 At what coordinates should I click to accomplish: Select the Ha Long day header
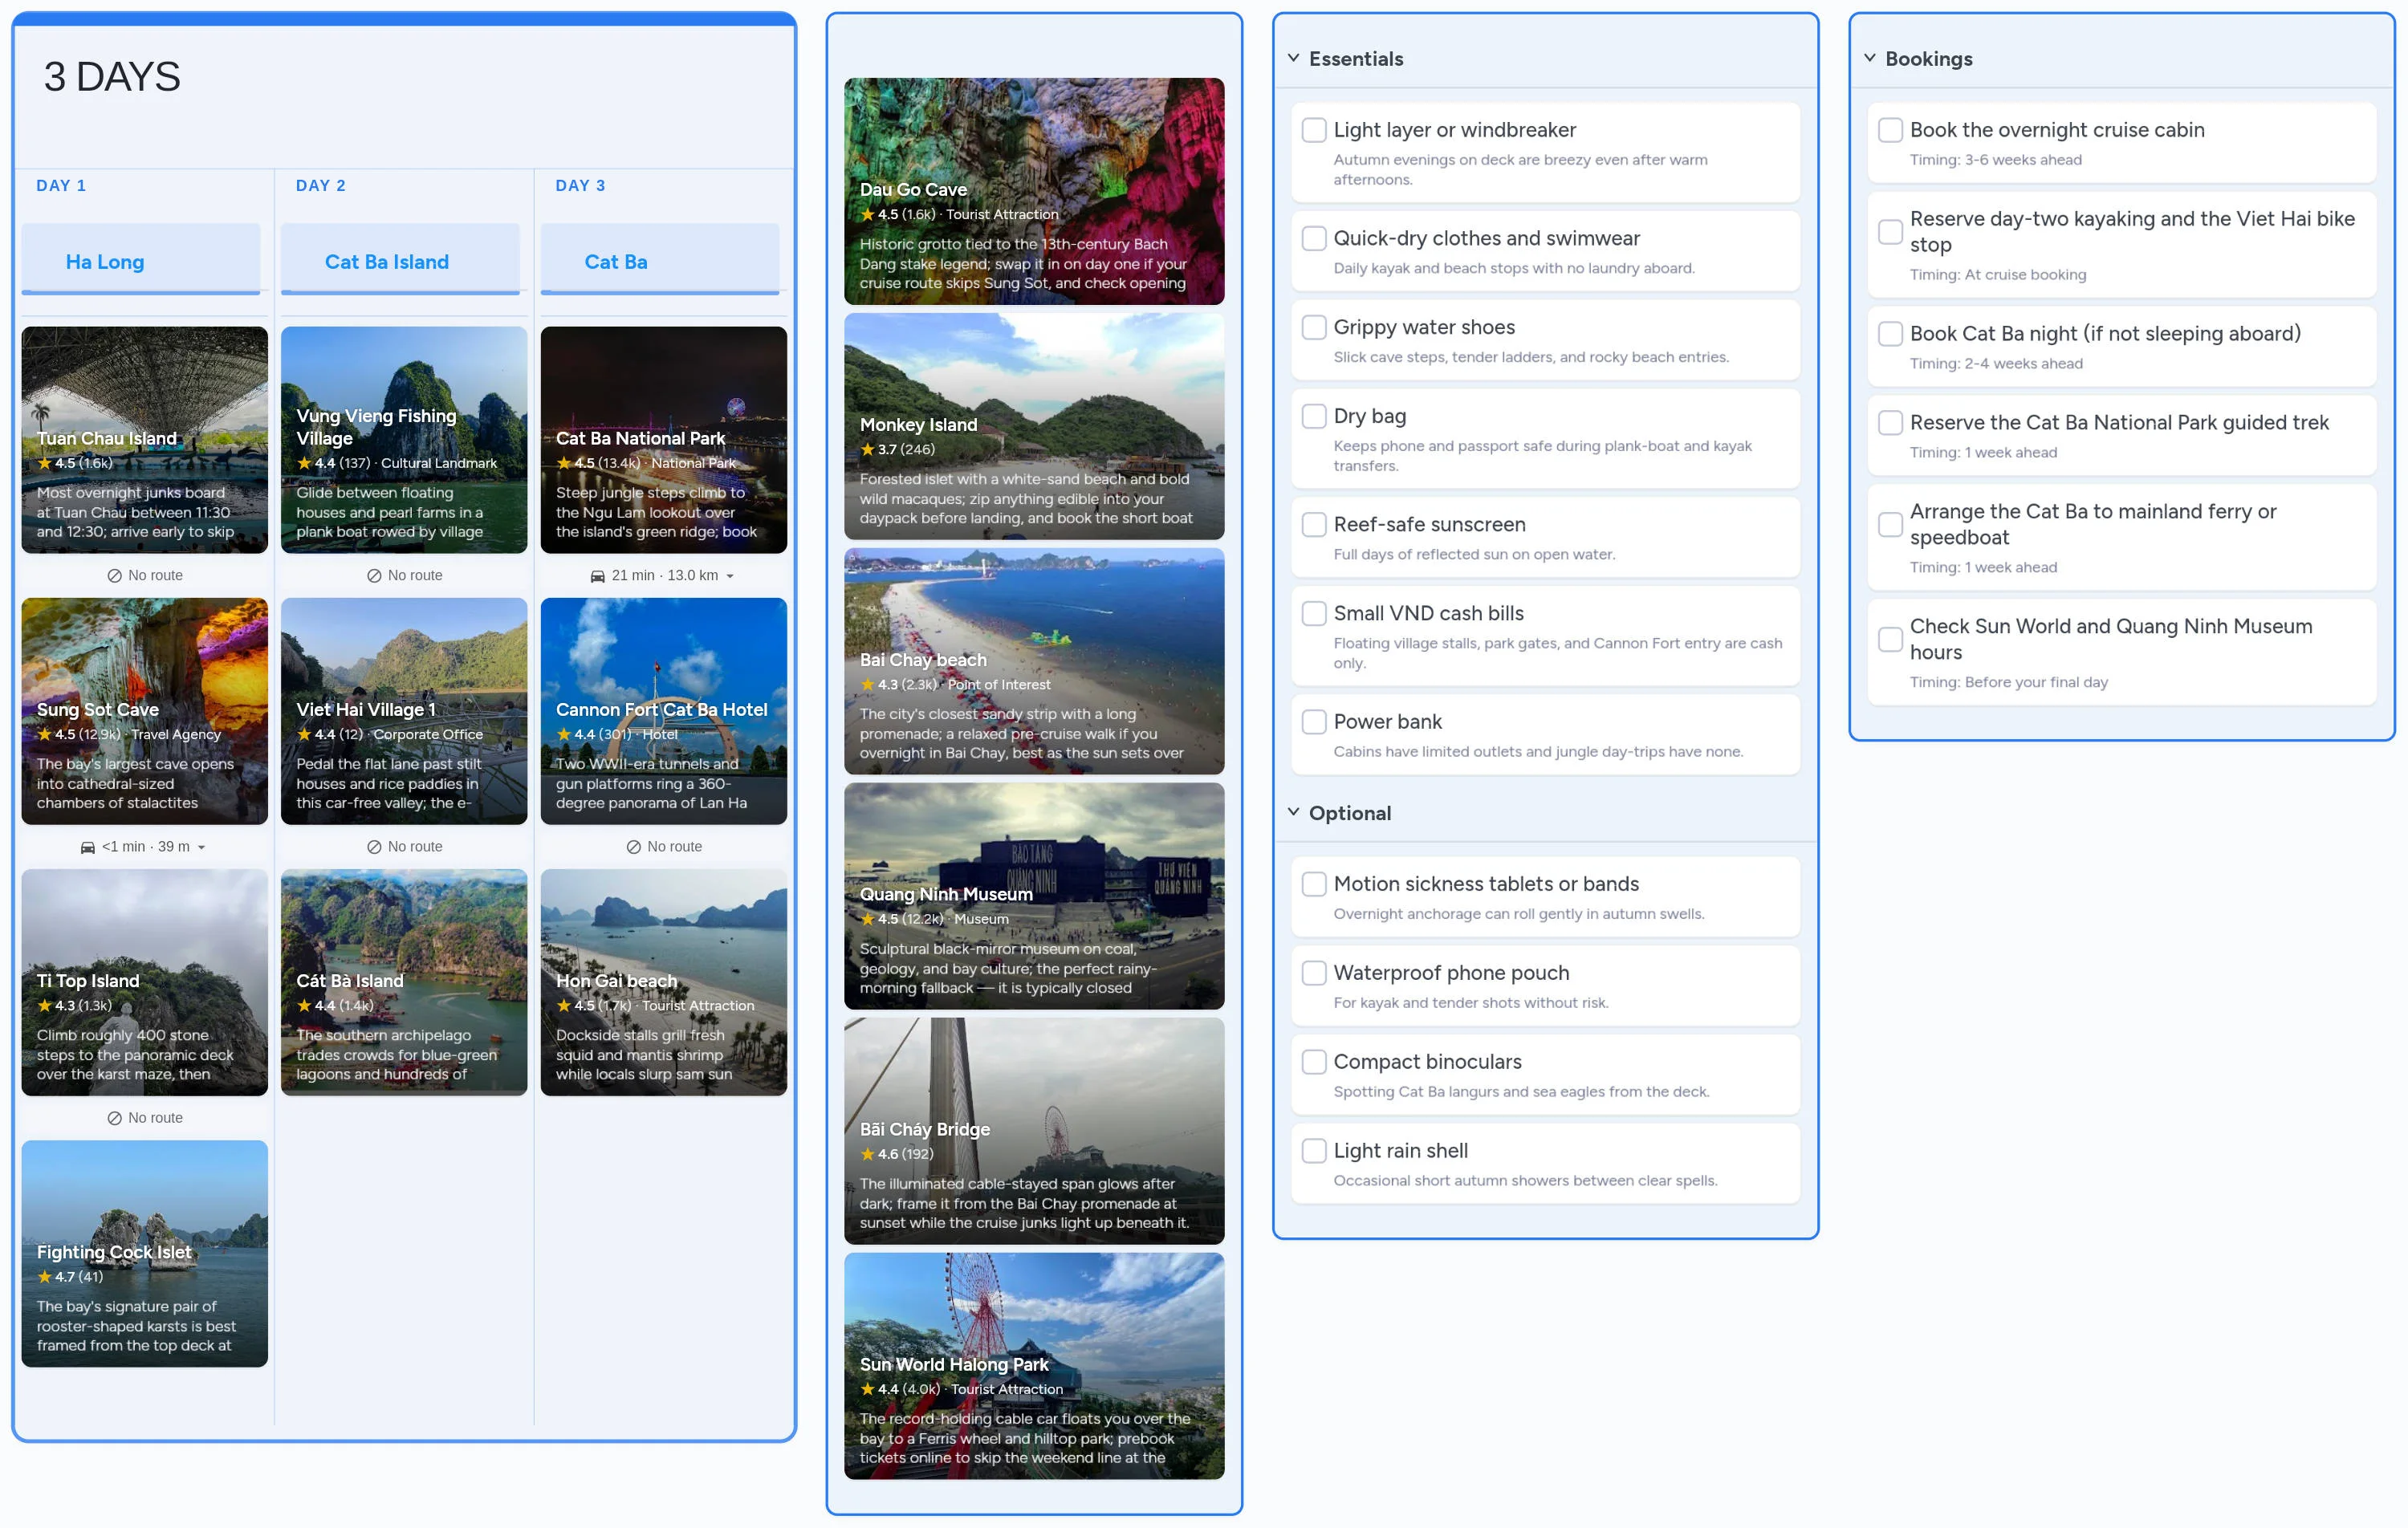pos(141,260)
